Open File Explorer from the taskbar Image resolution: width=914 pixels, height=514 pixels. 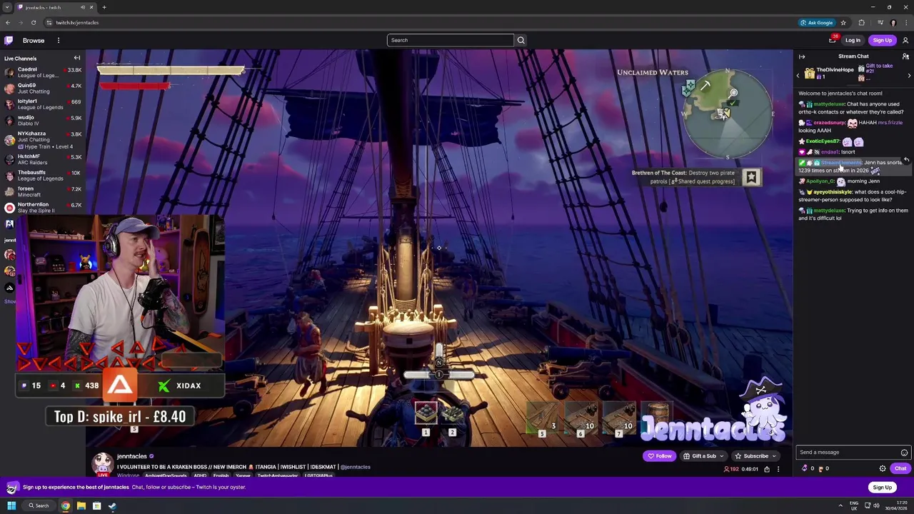(x=81, y=506)
